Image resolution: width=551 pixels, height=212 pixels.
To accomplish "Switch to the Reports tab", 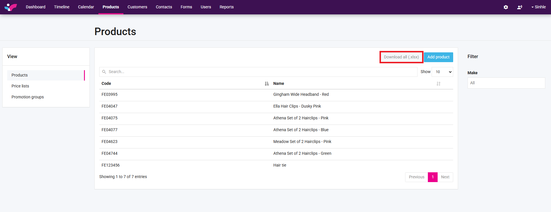I will tap(226, 7).
